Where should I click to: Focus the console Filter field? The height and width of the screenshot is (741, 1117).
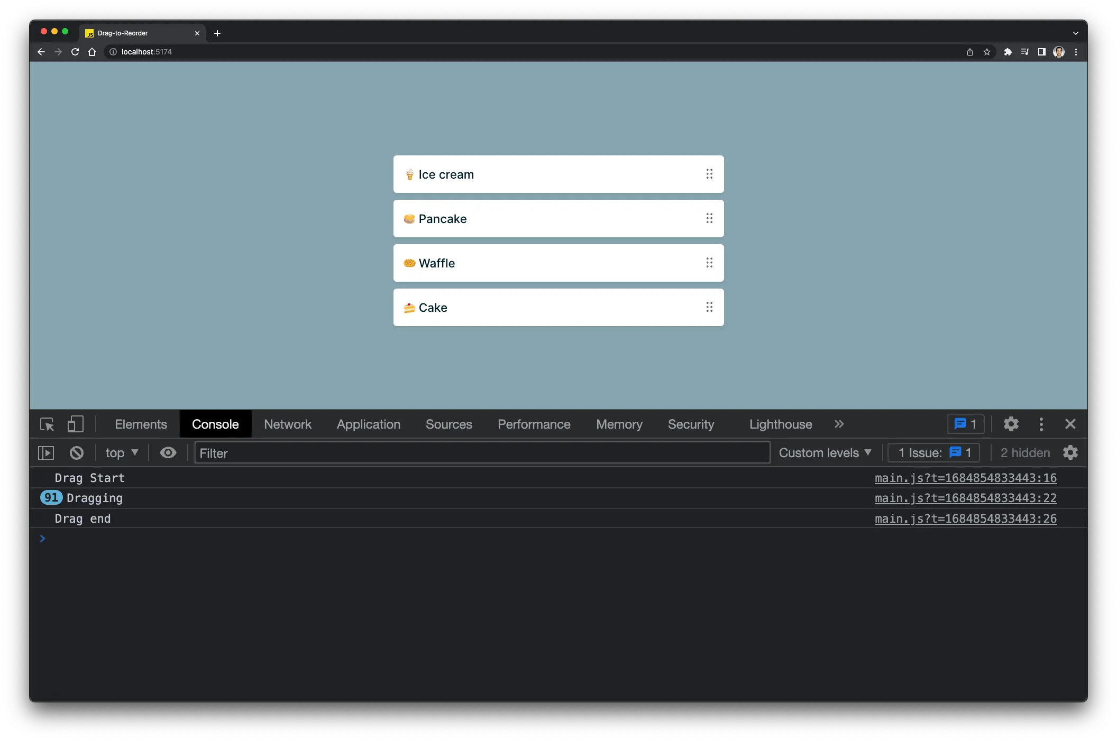pos(482,453)
